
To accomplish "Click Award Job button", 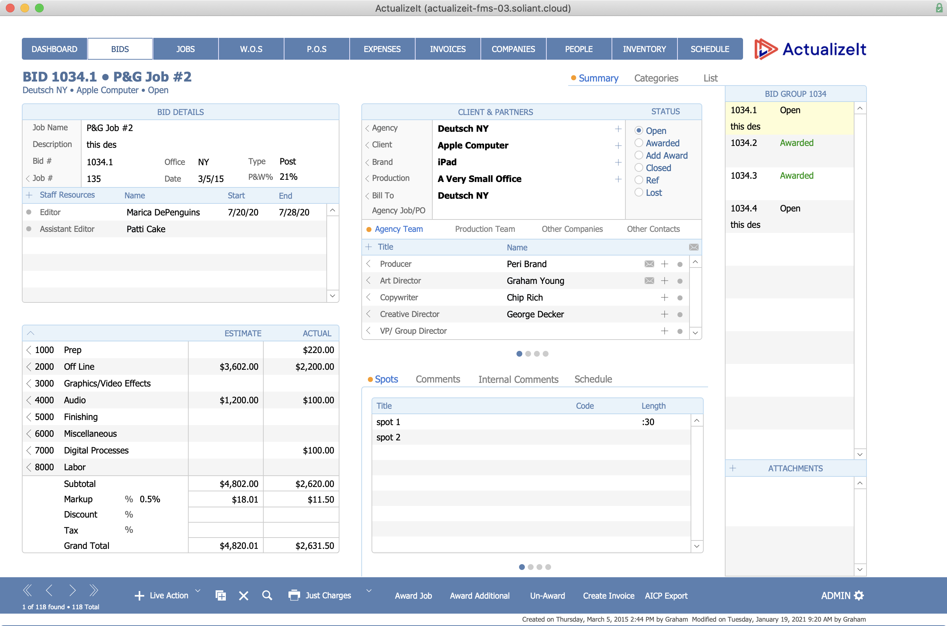I will [x=413, y=596].
